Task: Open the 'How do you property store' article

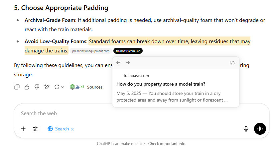Action: (161, 84)
